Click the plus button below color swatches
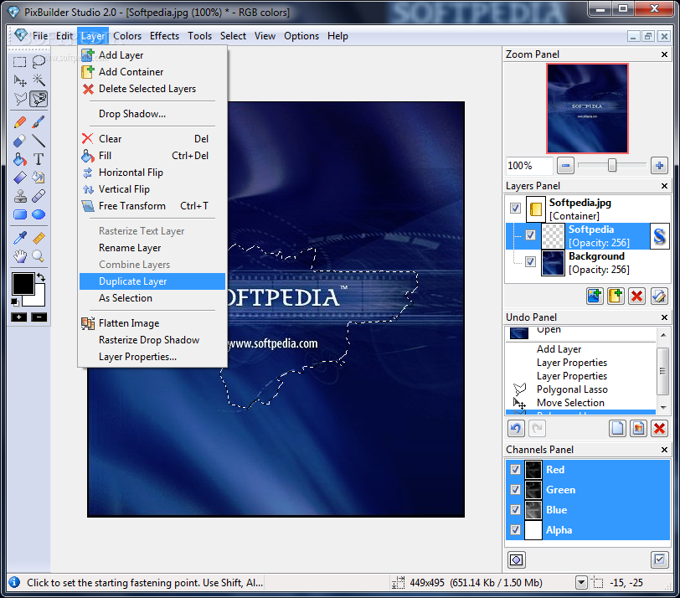This screenshot has height=598, width=680. (19, 317)
